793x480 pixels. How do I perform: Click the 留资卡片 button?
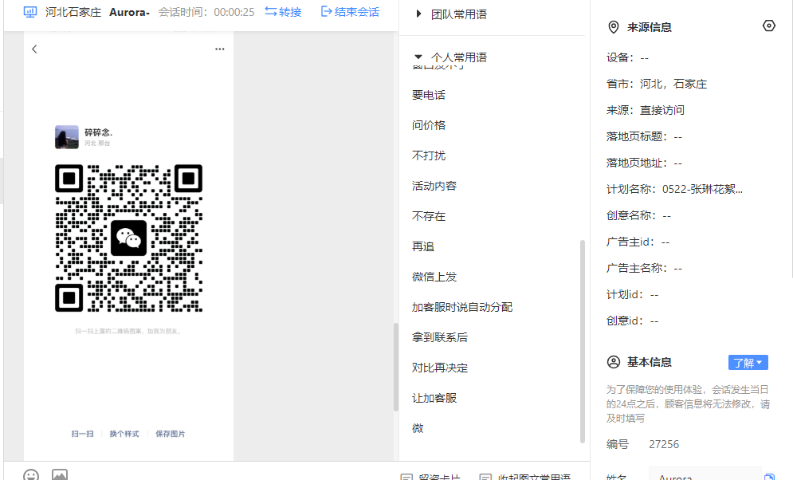coord(431,477)
